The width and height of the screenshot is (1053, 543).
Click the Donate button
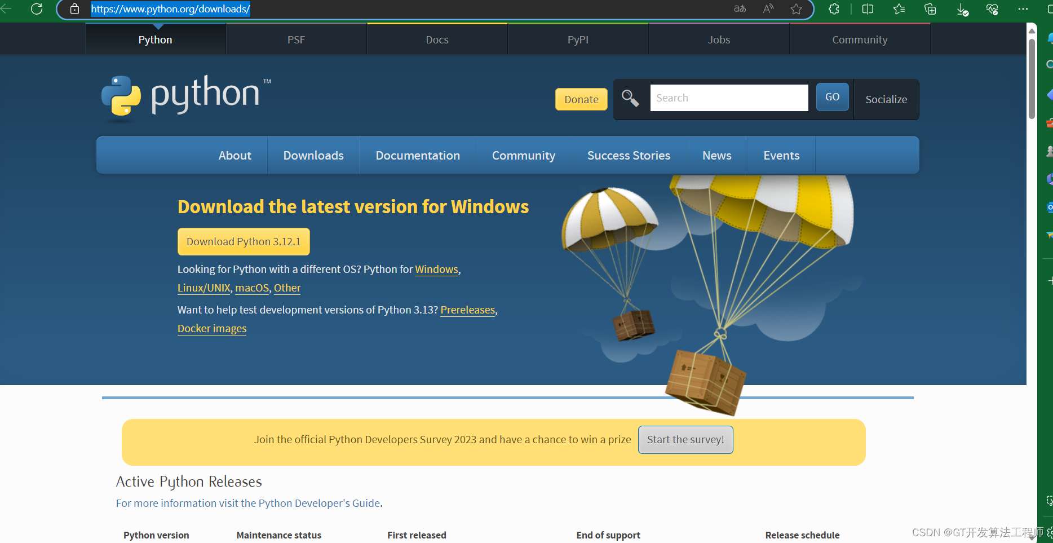pos(581,99)
